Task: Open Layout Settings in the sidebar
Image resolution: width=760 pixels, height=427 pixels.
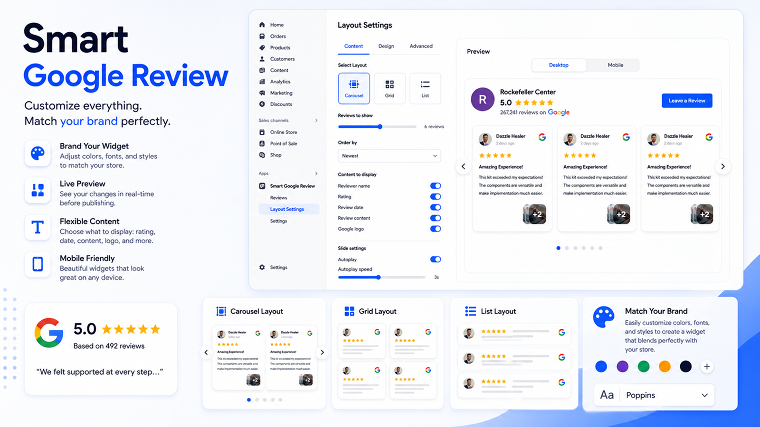Action: click(x=289, y=209)
